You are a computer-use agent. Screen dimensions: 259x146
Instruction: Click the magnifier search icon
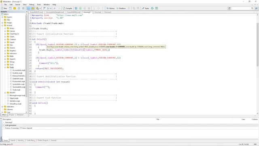[252, 8]
